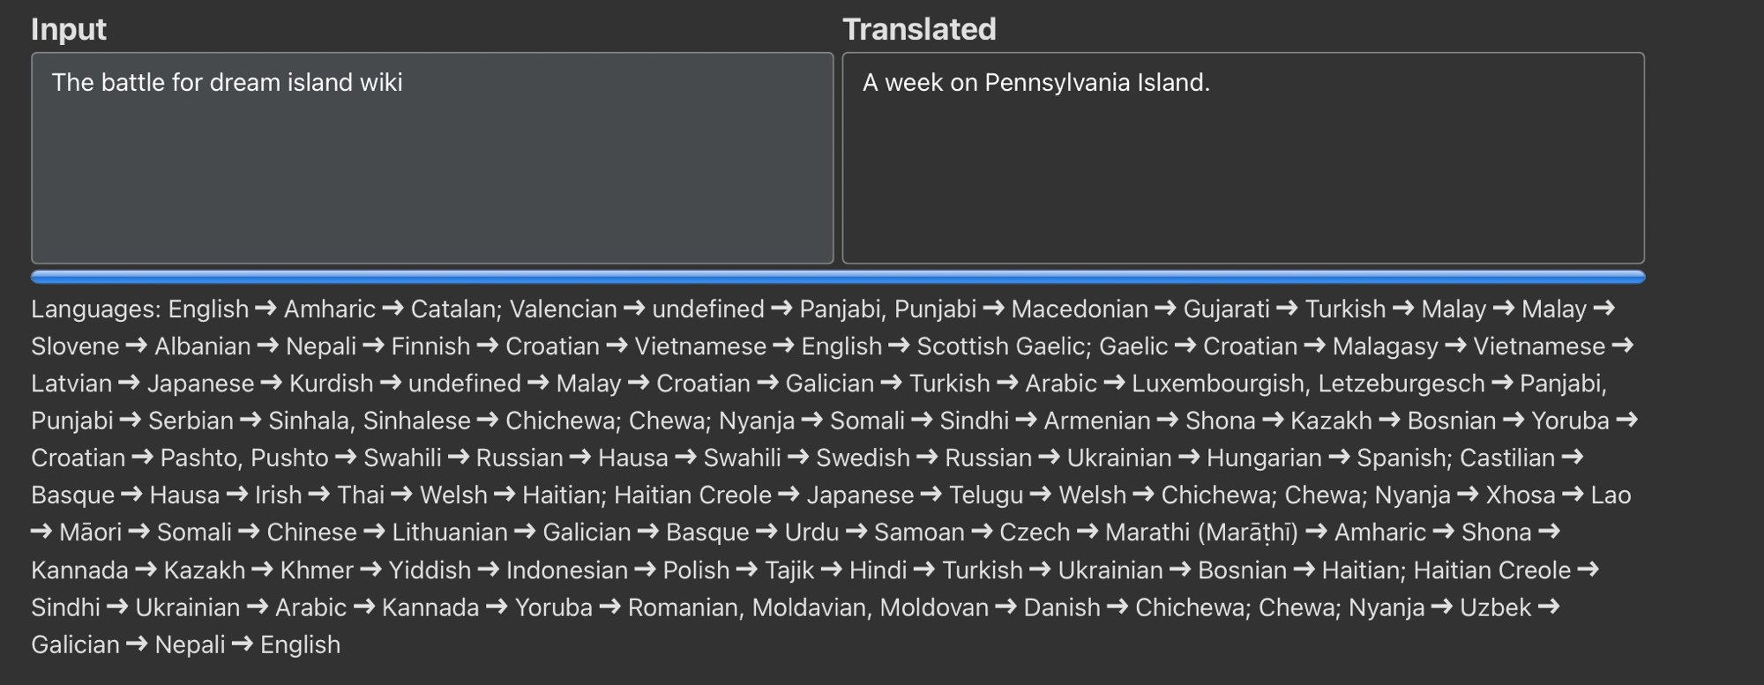
Task: Click the arrow between English and Amharic
Action: point(264,309)
